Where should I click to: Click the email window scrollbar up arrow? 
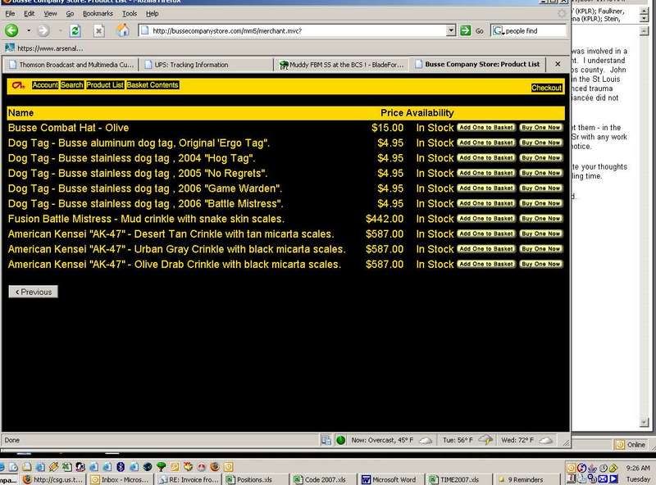point(645,31)
